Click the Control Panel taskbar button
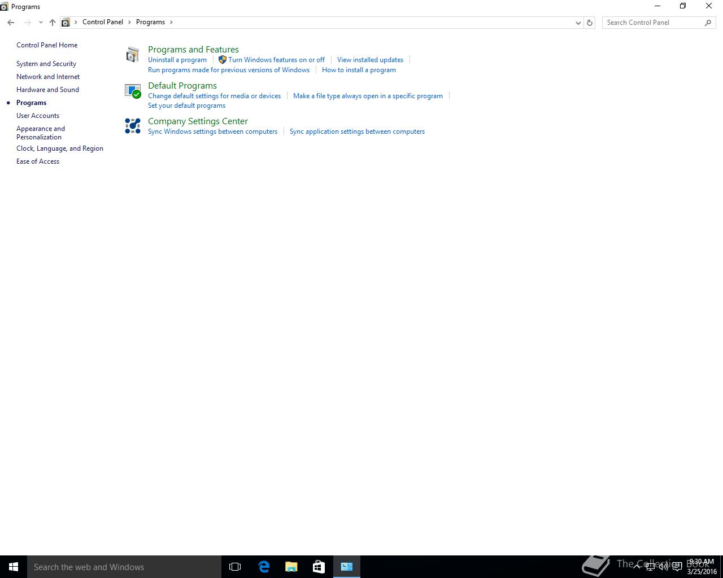The image size is (723, 578). pyautogui.click(x=347, y=567)
